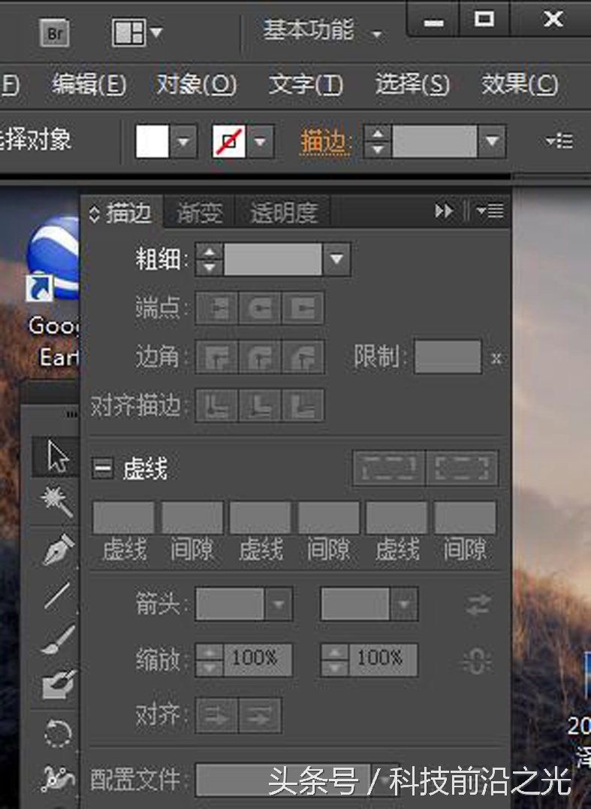The width and height of the screenshot is (591, 809).
Task: Select the Selection arrow tool
Action: pos(56,456)
